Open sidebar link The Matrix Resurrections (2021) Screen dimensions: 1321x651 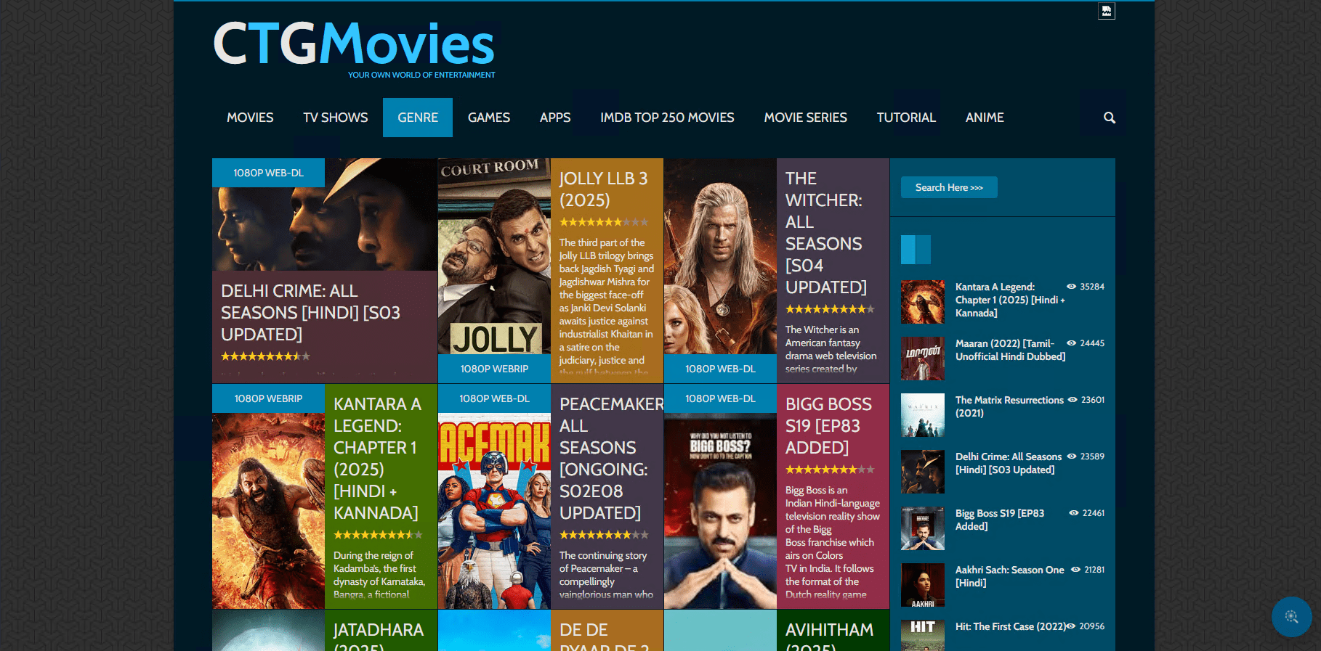click(x=1009, y=406)
